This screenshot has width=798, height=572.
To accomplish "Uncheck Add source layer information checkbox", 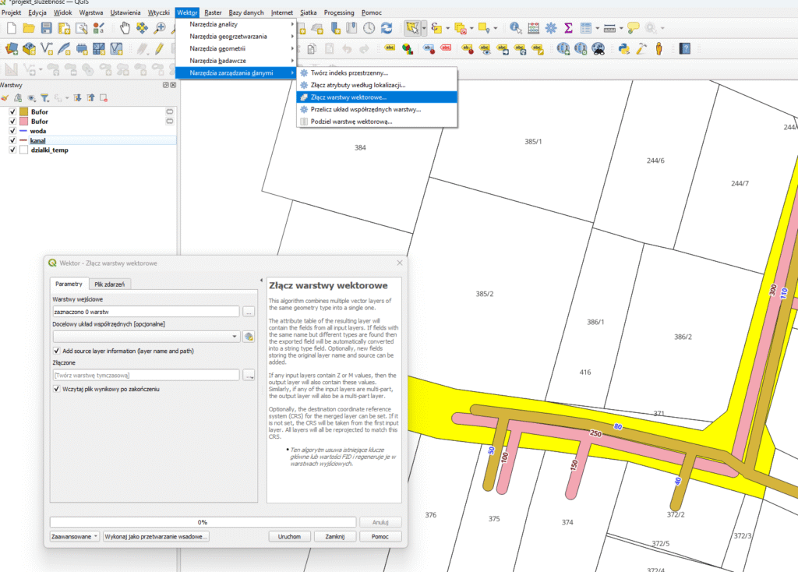I will pyautogui.click(x=58, y=351).
